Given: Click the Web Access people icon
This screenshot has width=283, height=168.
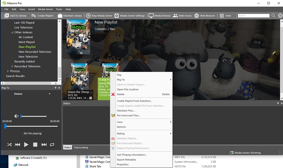Looking at the screenshot, I should [x=175, y=16].
